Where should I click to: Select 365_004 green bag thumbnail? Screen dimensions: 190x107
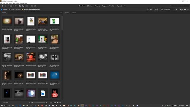click(x=55, y=21)
